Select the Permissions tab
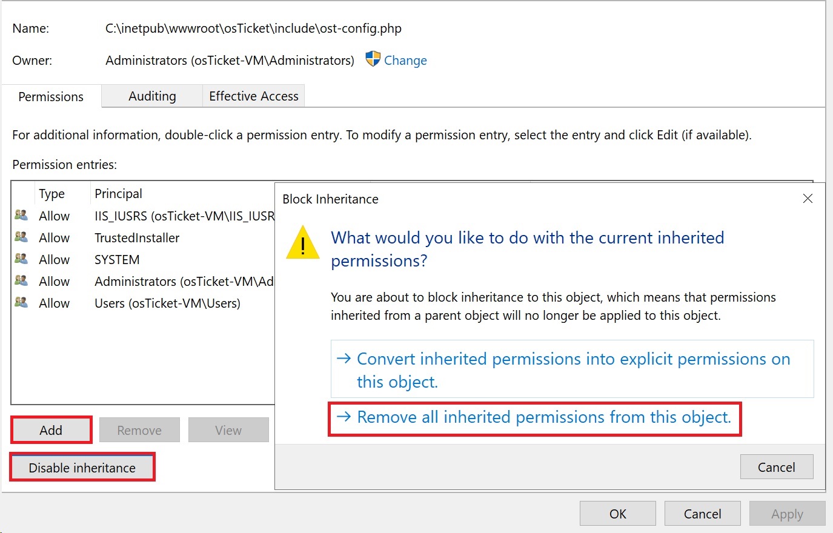833x533 pixels. click(x=51, y=97)
